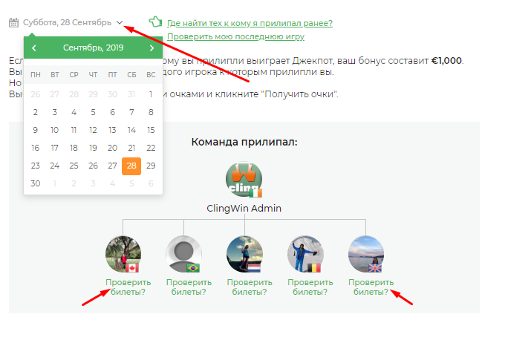Select September 19 in the calendar
508x346 pixels.
point(93,148)
